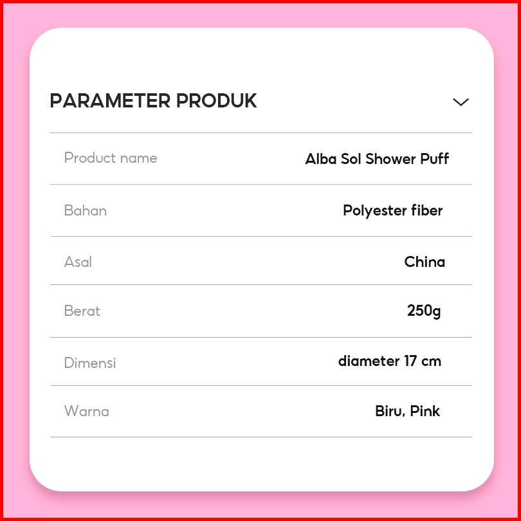Image resolution: width=521 pixels, height=521 pixels.
Task: Click the diameter 17 cm value
Action: (390, 361)
